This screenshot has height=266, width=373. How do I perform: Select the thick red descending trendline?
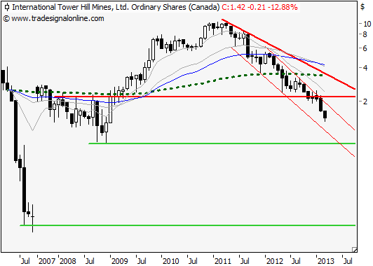(x=288, y=55)
